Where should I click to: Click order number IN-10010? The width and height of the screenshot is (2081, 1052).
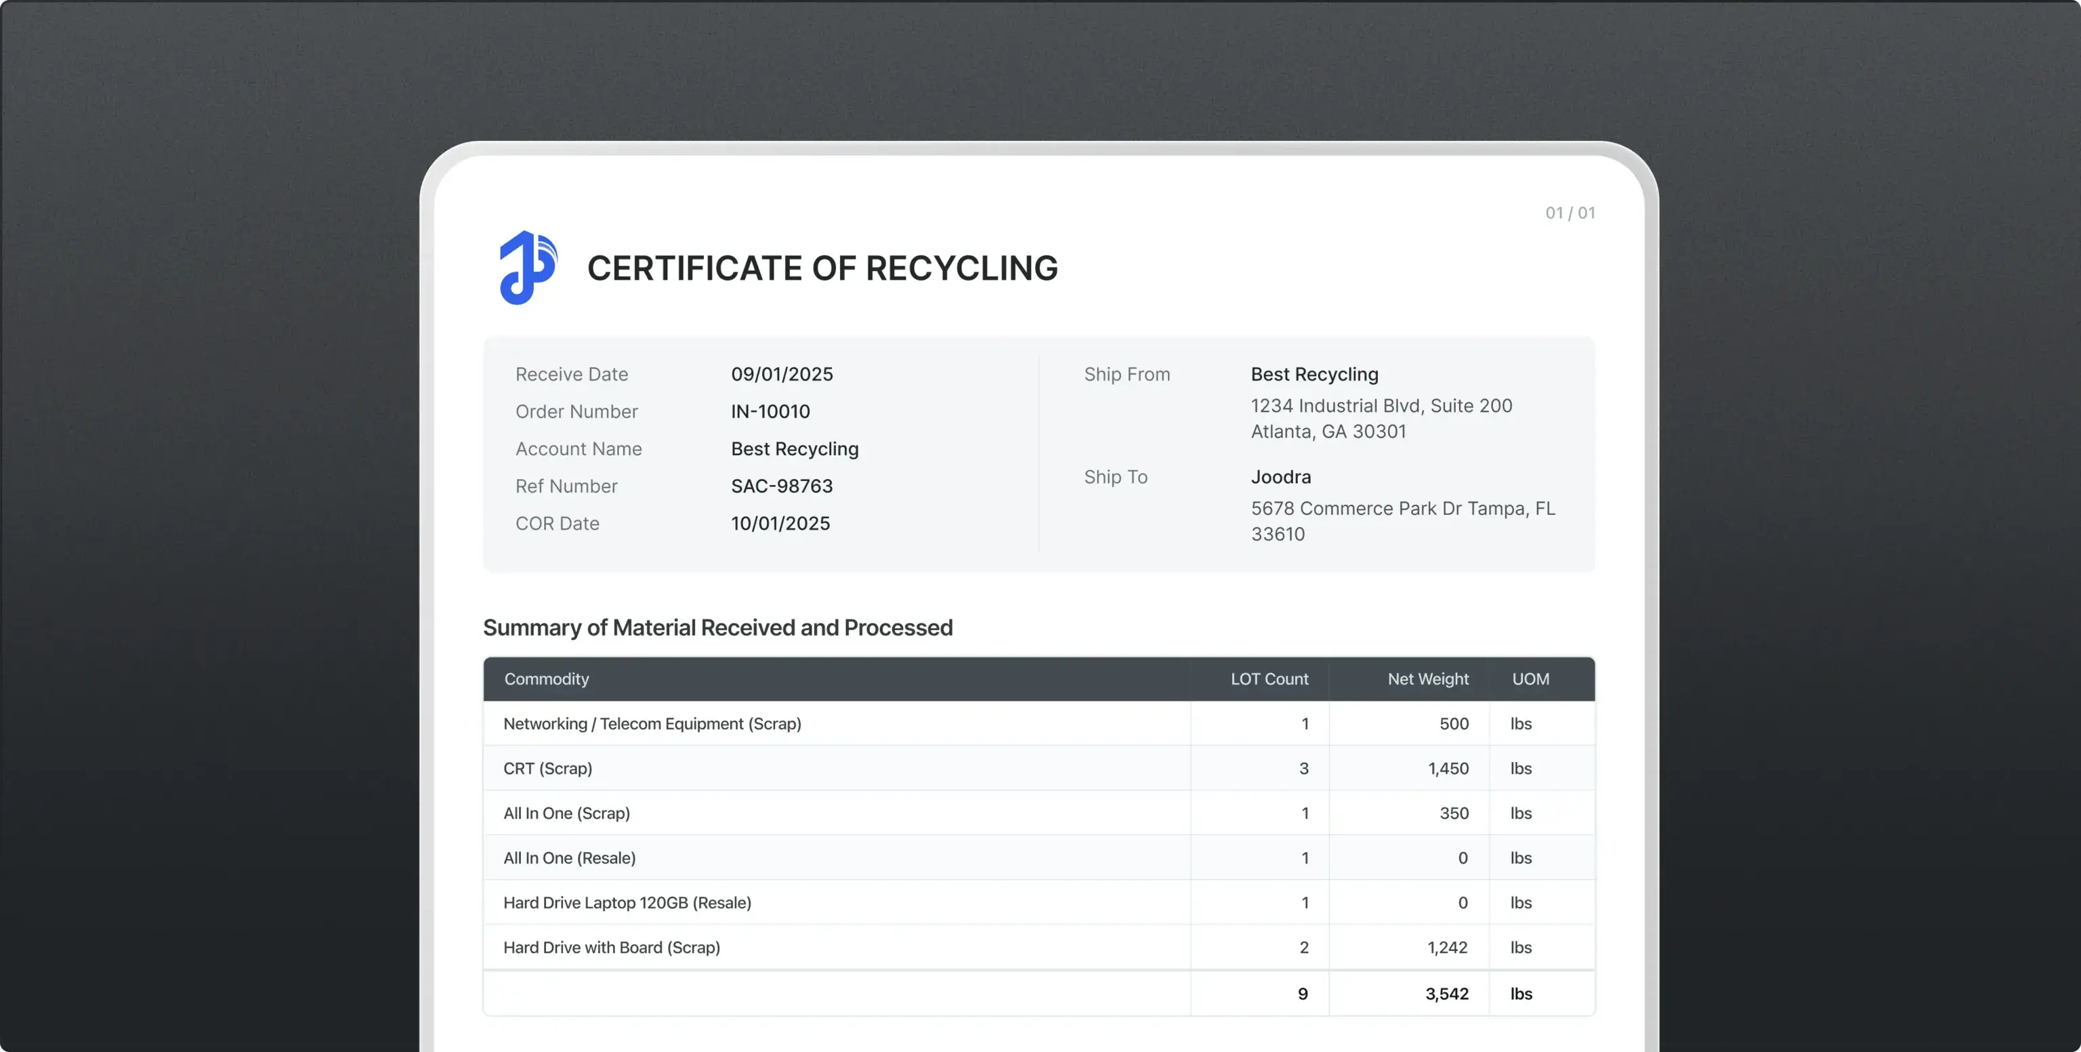coord(770,411)
